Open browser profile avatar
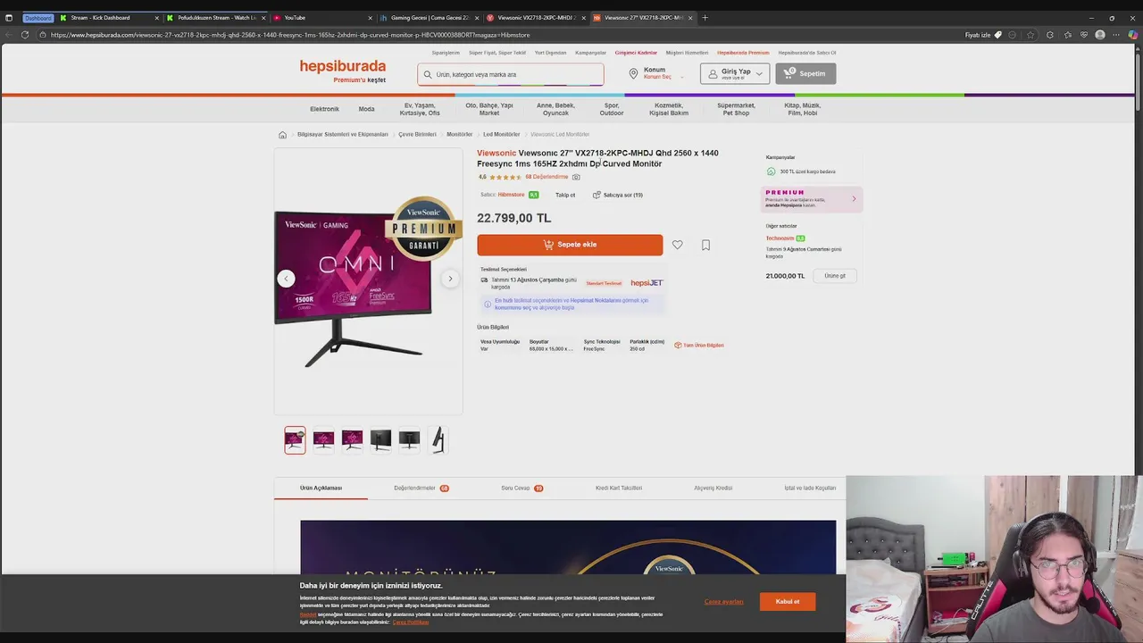This screenshot has width=1143, height=643. pyautogui.click(x=1100, y=35)
